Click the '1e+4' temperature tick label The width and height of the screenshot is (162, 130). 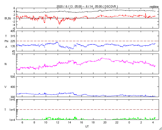click(12, 120)
